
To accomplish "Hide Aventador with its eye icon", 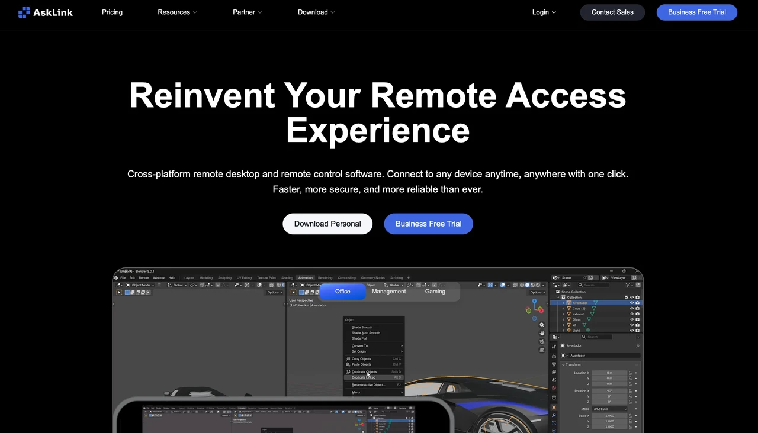I will 632,303.
